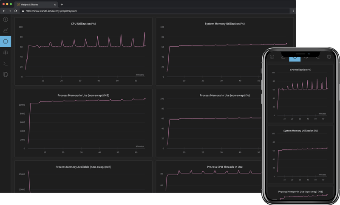Open the Logs terminal icon in sidebar
The width and height of the screenshot is (340, 205).
(6, 64)
